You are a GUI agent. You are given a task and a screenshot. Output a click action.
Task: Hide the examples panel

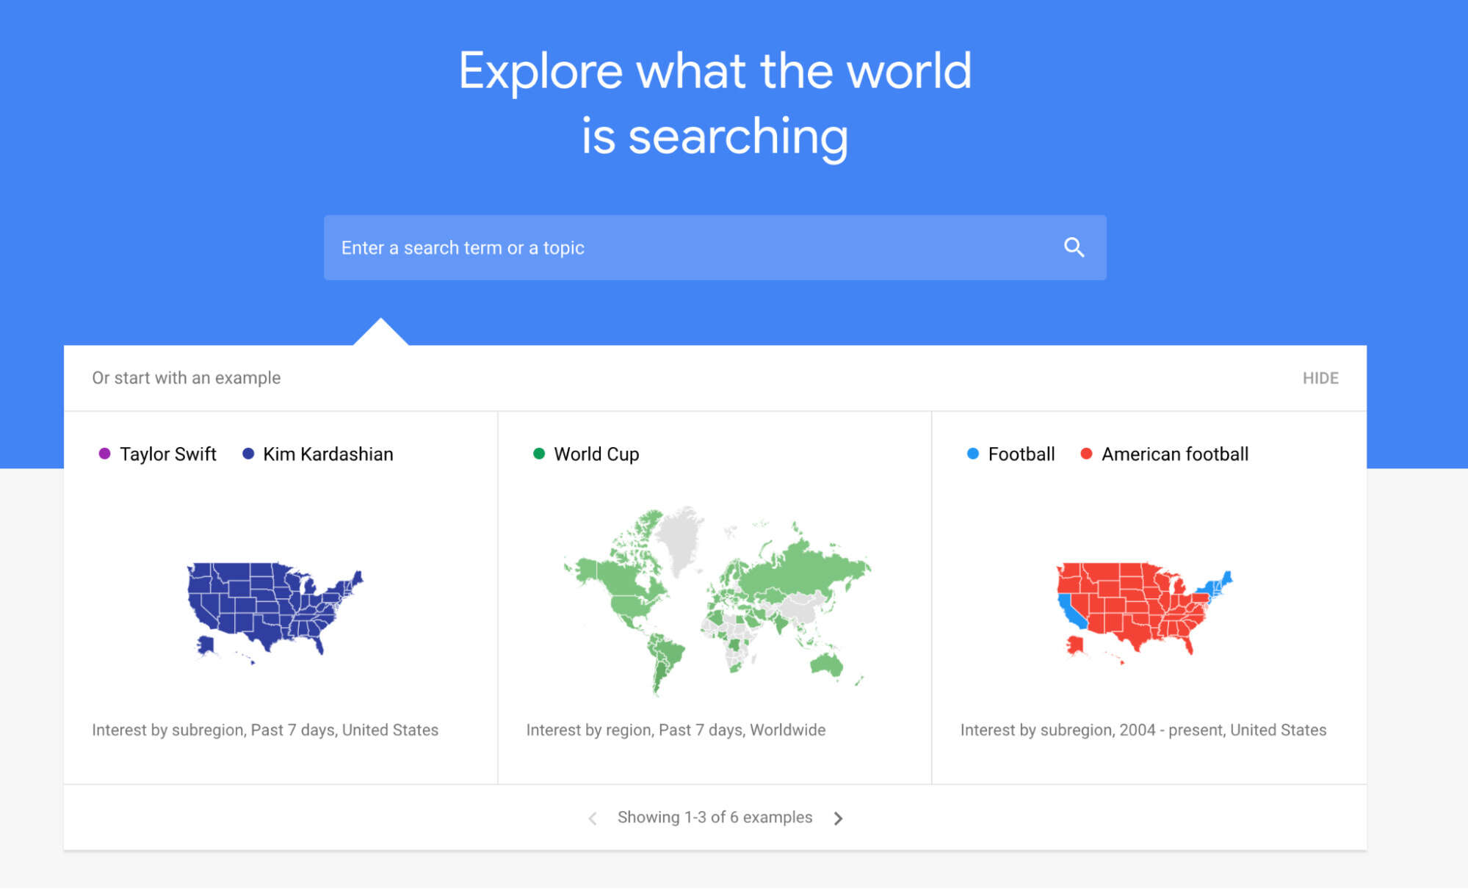(x=1320, y=378)
